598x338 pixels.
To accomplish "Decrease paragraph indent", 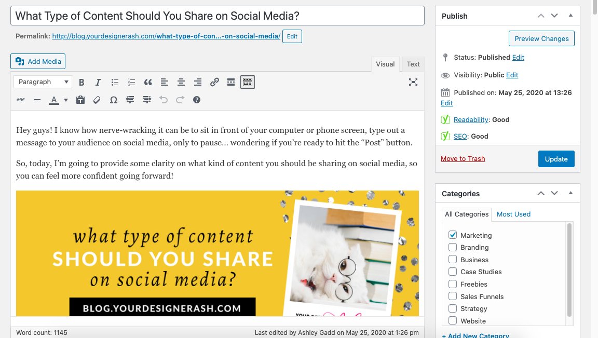I will [x=130, y=100].
